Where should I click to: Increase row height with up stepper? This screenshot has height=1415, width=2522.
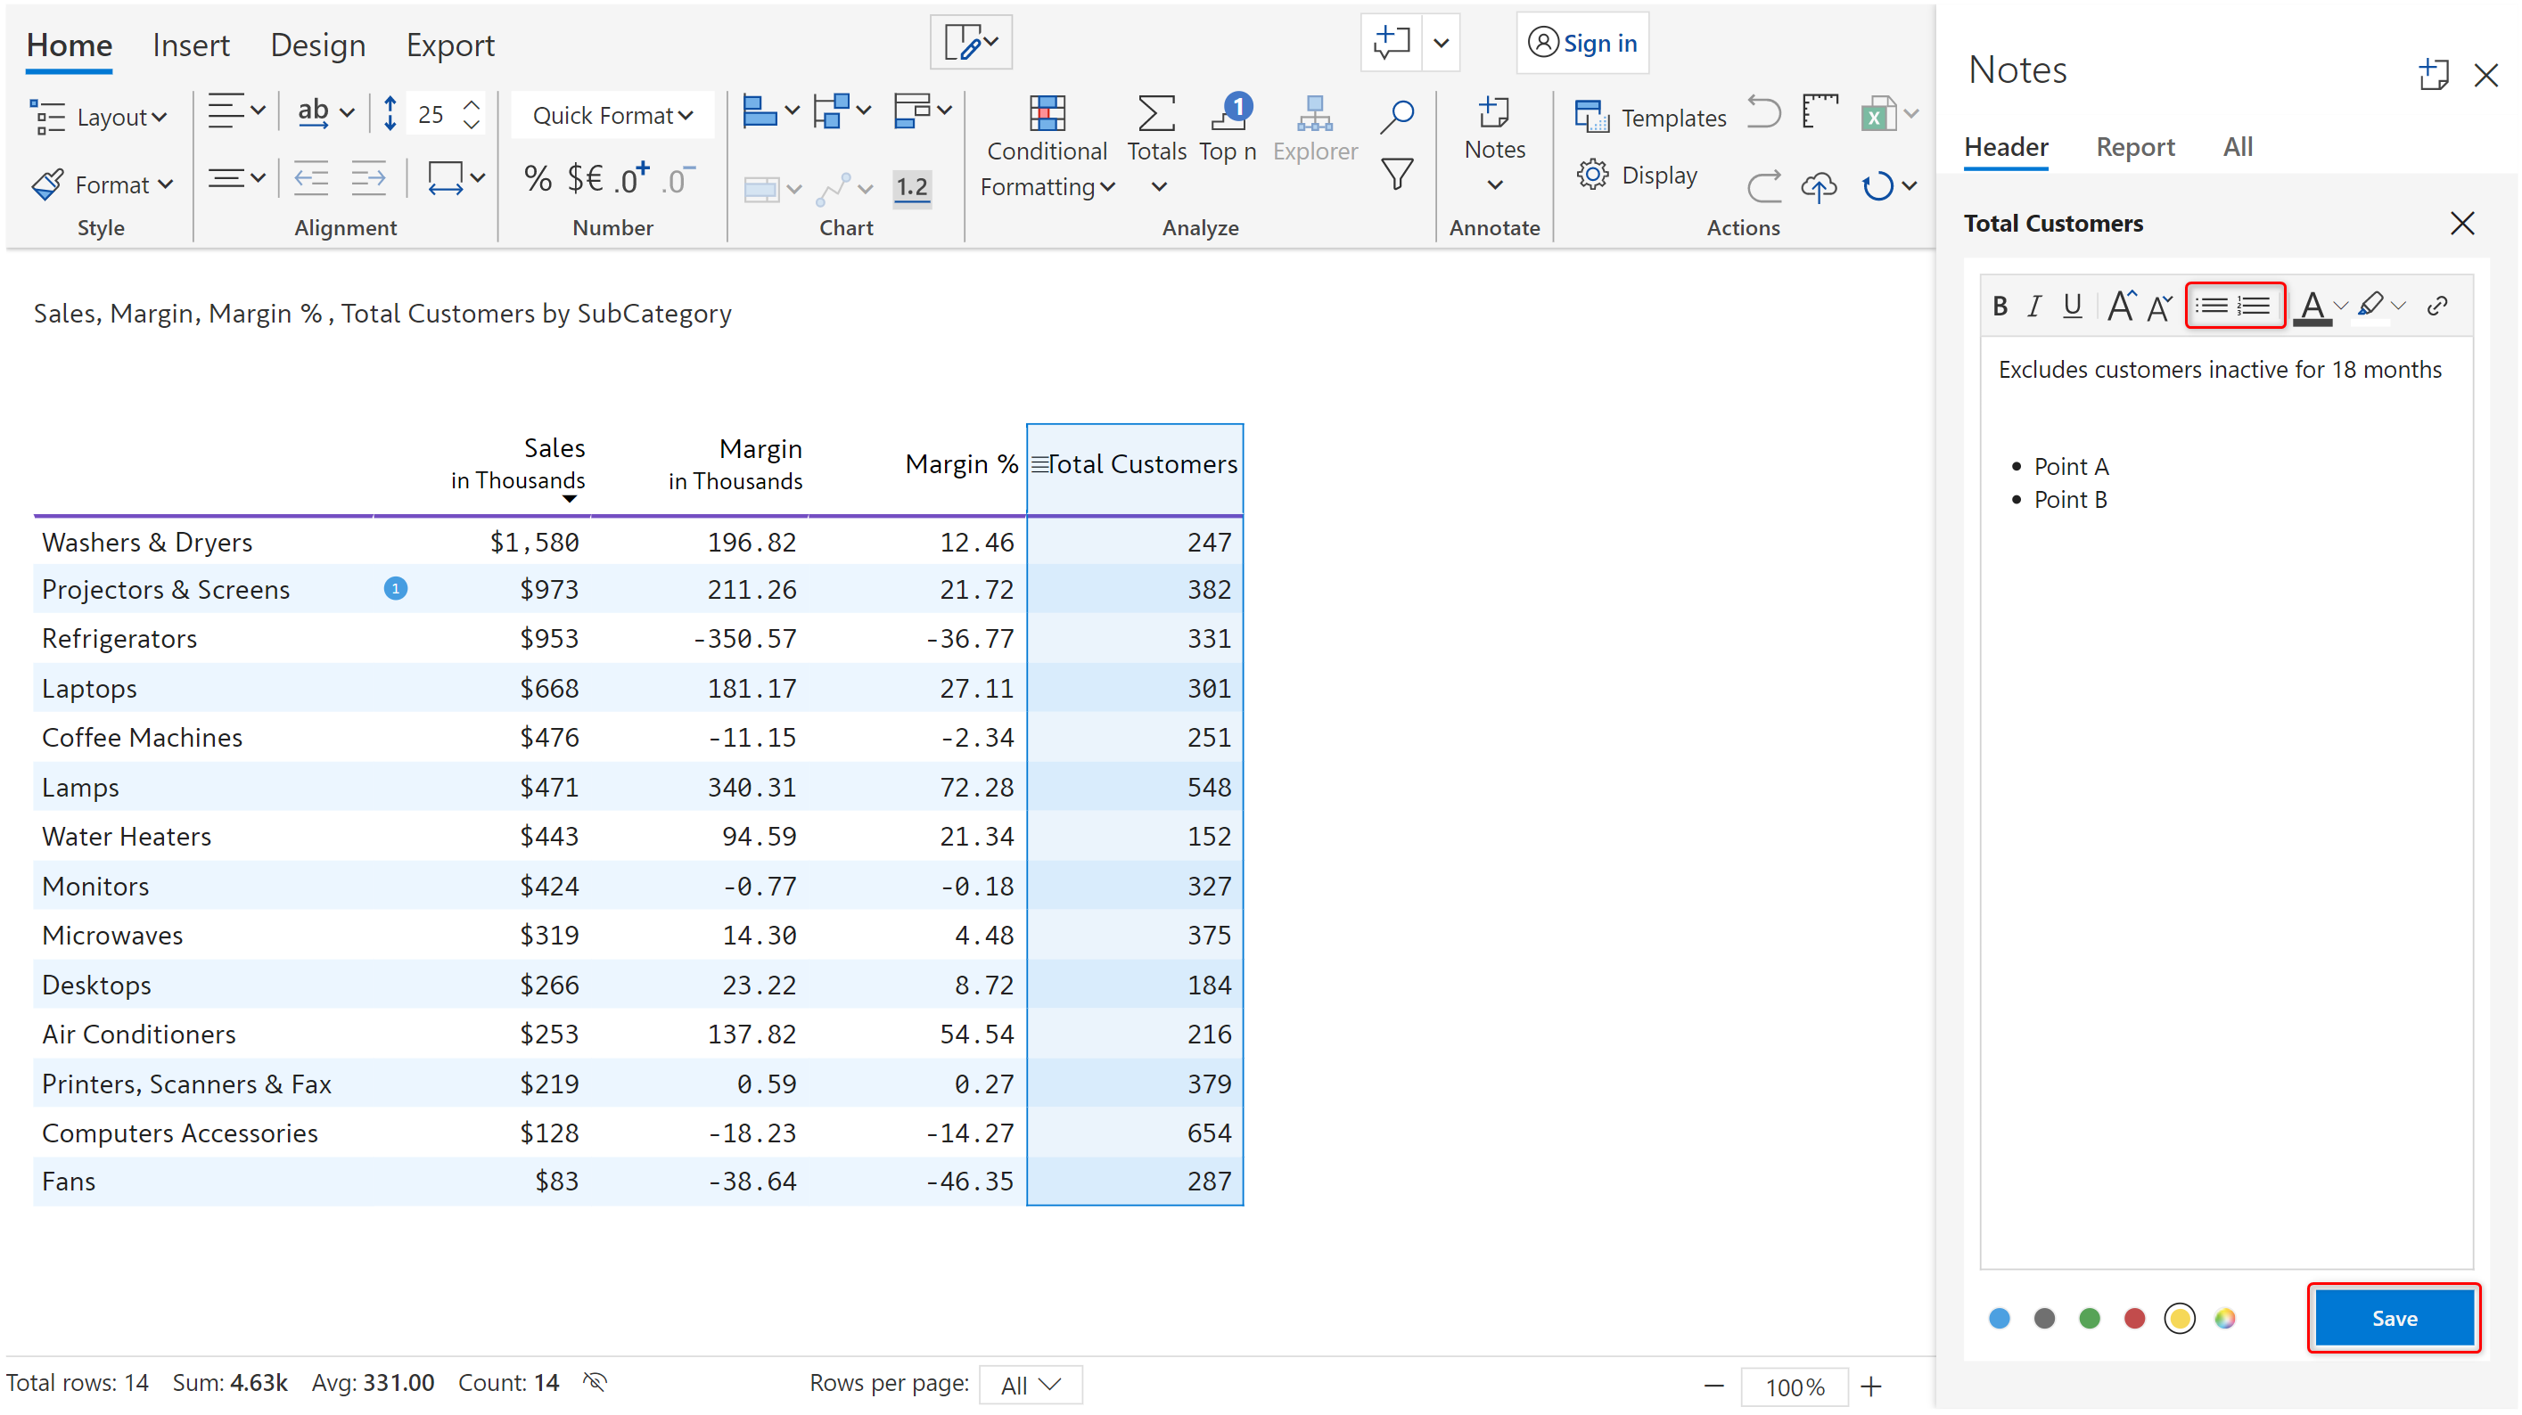(x=472, y=105)
